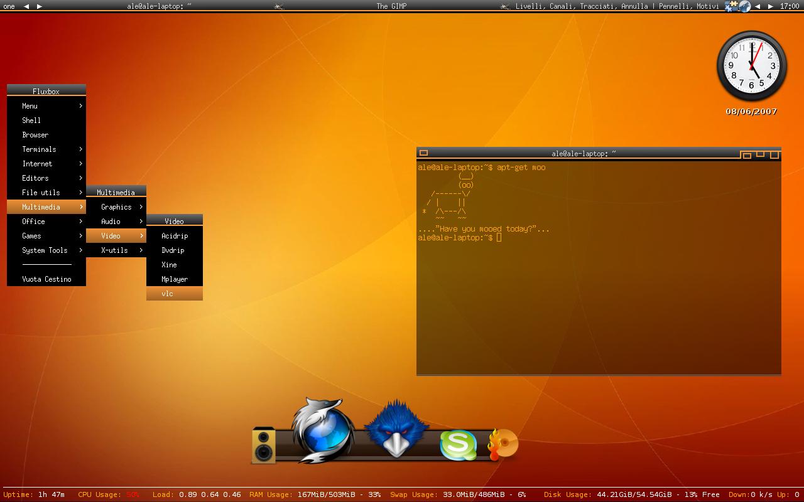Select the highlighted Video entry
The height and width of the screenshot is (502, 804).
116,236
